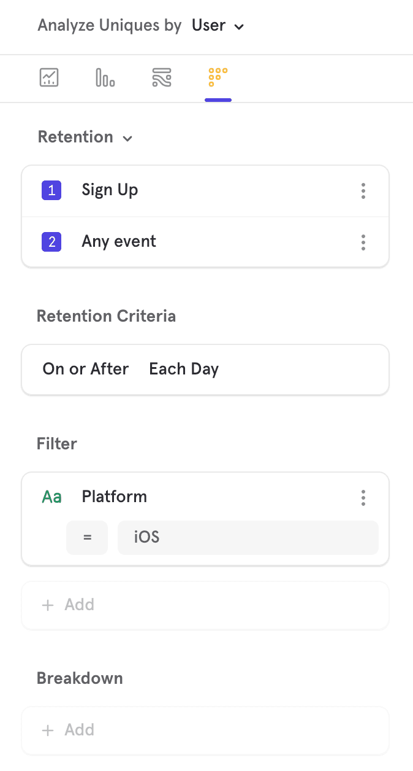Click the equals operator selector
This screenshot has height=771, width=413.
[x=87, y=538]
